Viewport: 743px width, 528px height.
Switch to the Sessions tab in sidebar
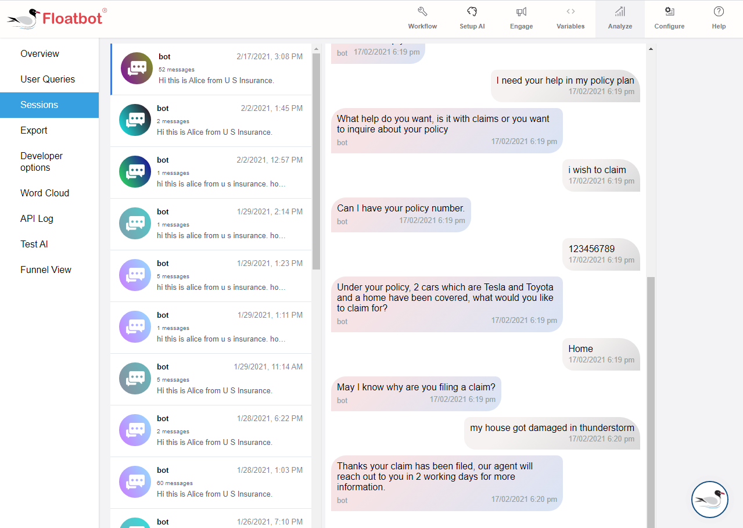40,105
